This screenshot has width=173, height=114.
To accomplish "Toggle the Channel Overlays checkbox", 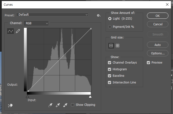I will pyautogui.click(x=109, y=63).
